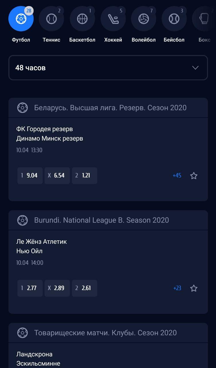
Task: Star the Le Jeunes Athletic match
Action: point(194,288)
